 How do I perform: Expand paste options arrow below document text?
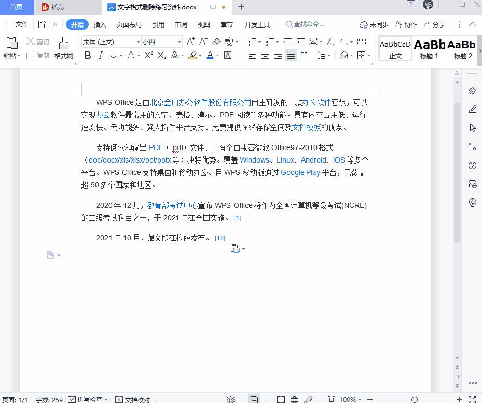[x=243, y=249]
